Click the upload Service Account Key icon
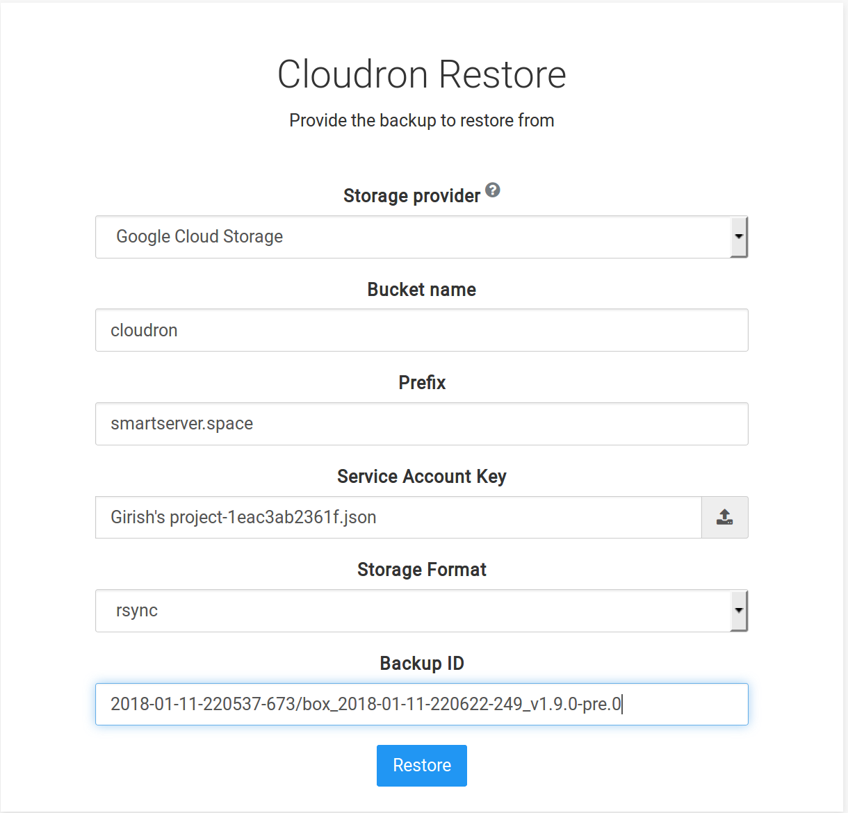This screenshot has width=848, height=813. pyautogui.click(x=724, y=517)
